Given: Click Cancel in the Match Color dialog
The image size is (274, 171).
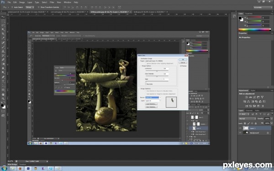Looking at the screenshot, I should pyautogui.click(x=183, y=62).
